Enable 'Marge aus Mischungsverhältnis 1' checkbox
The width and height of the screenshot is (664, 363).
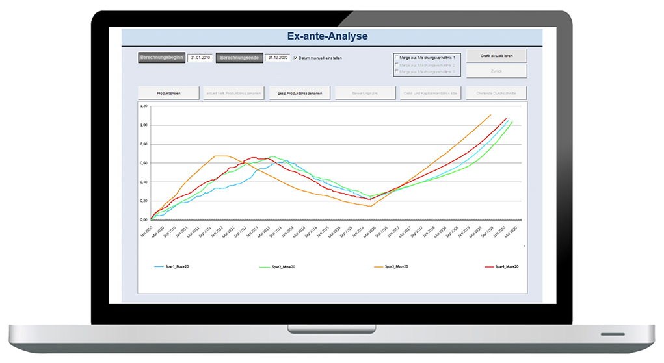pos(397,57)
